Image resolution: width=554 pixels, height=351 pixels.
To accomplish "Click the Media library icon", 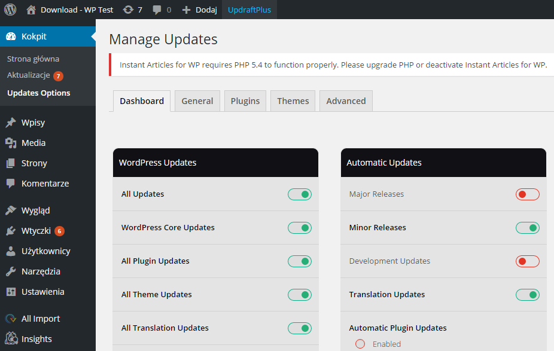I will 11,143.
